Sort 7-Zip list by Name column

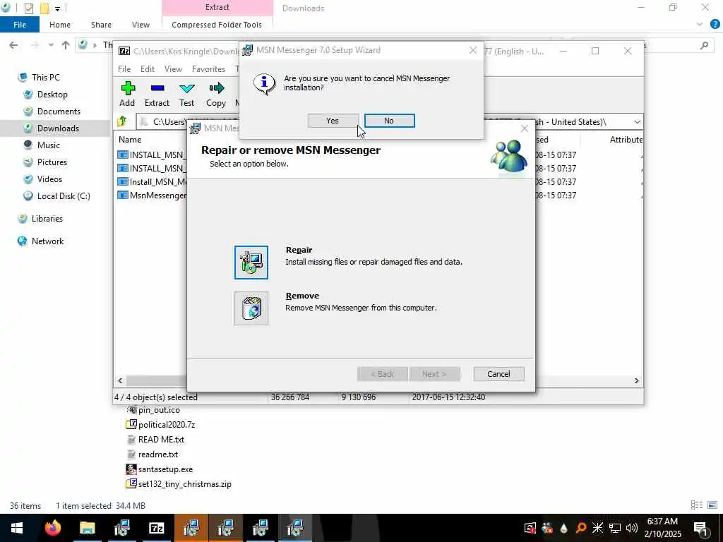click(x=130, y=140)
